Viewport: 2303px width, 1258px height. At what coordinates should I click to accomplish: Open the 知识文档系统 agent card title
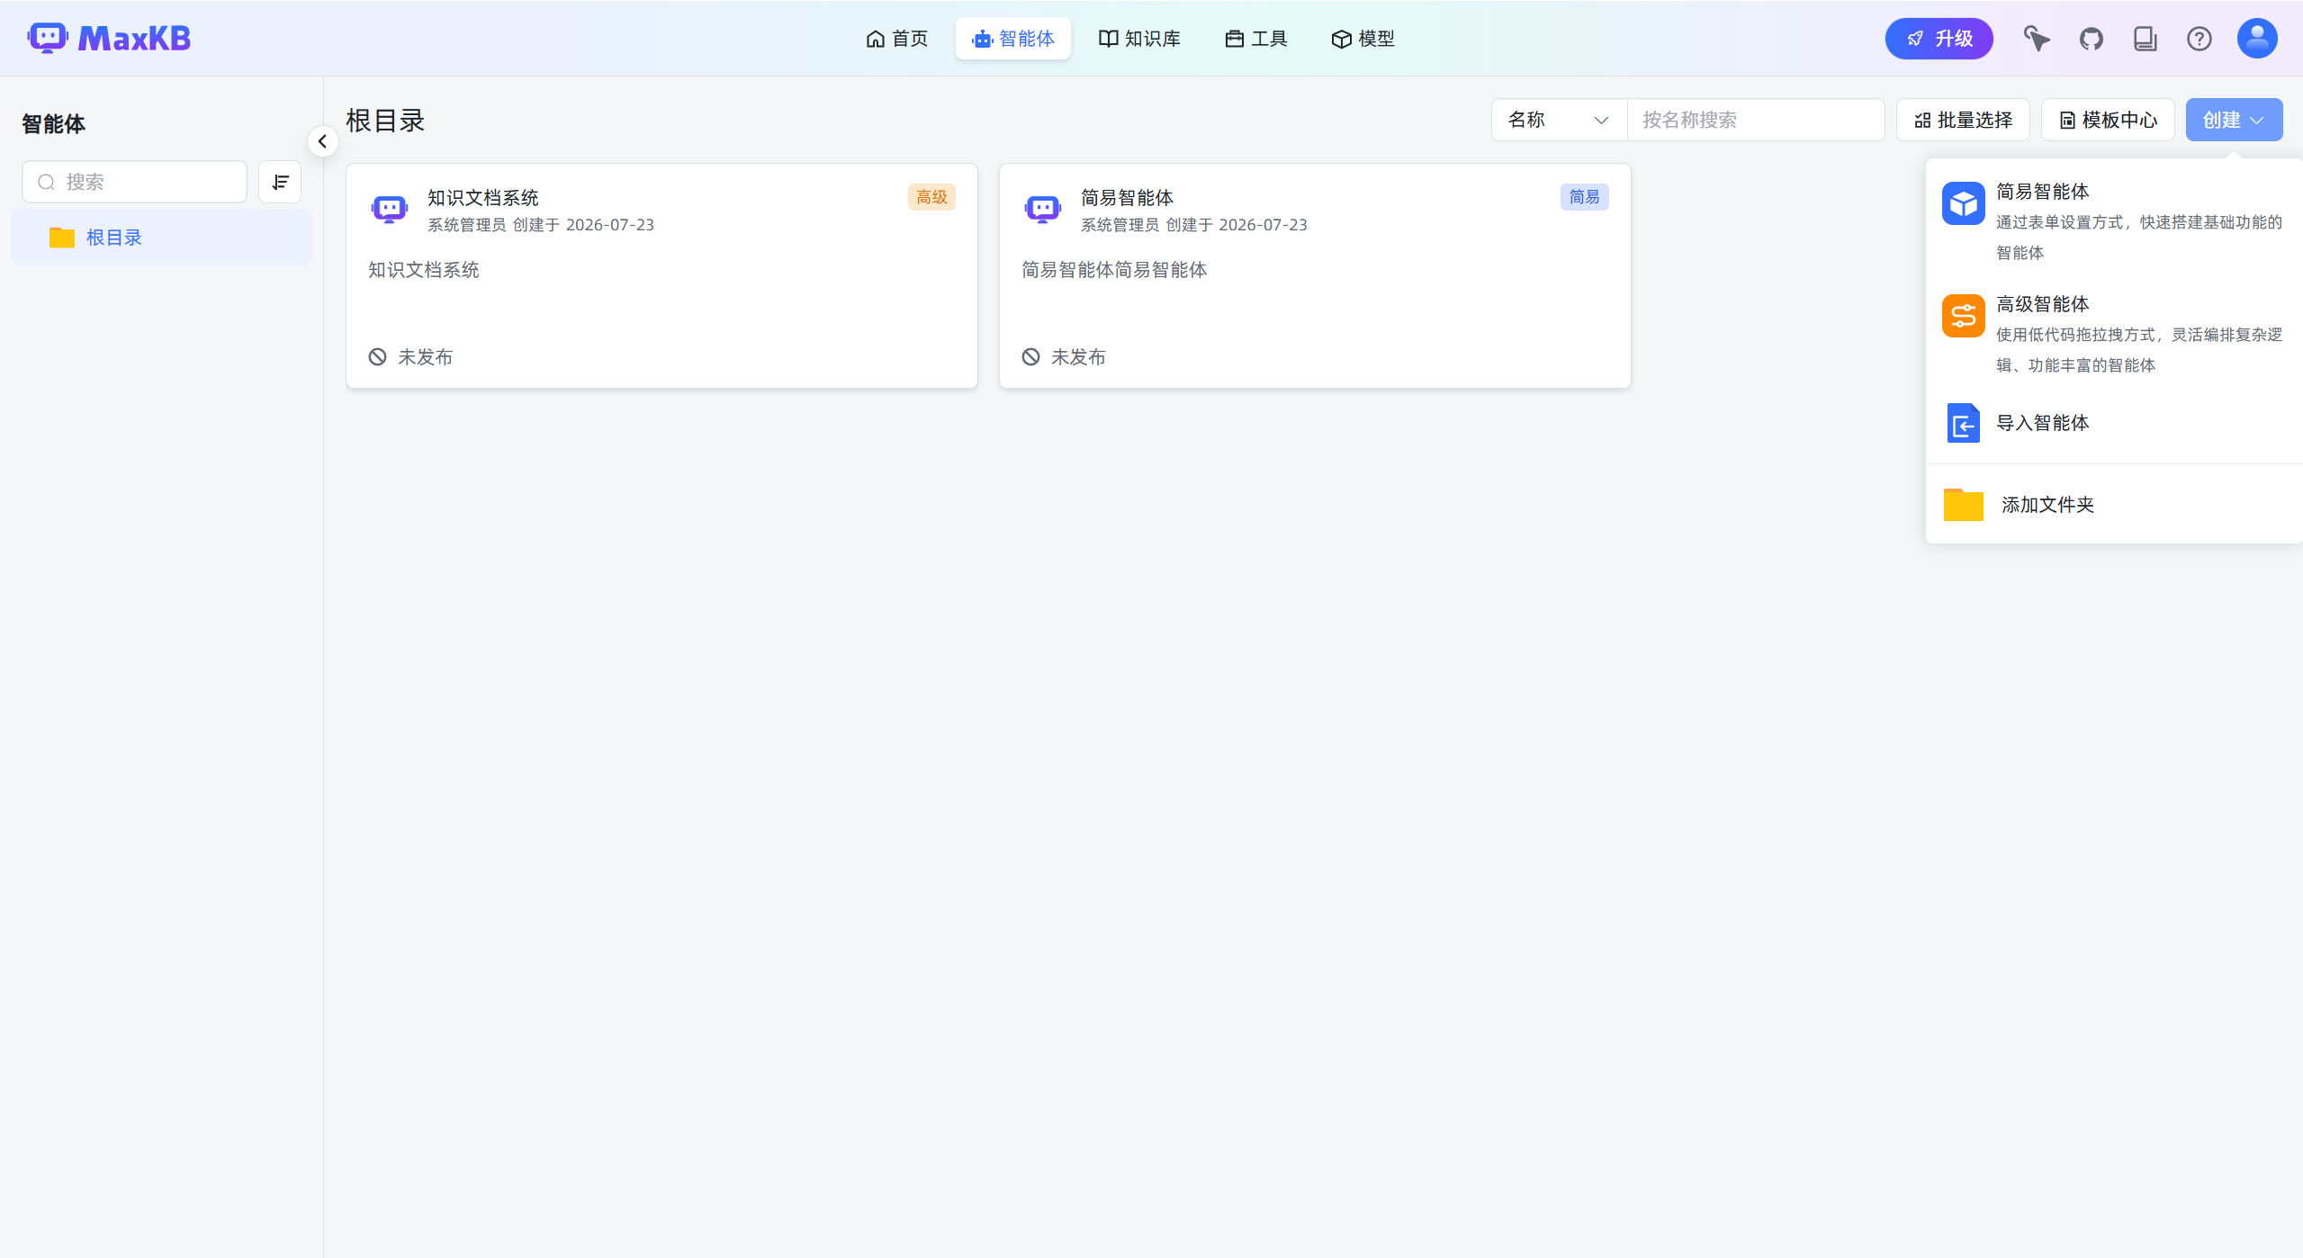click(482, 198)
